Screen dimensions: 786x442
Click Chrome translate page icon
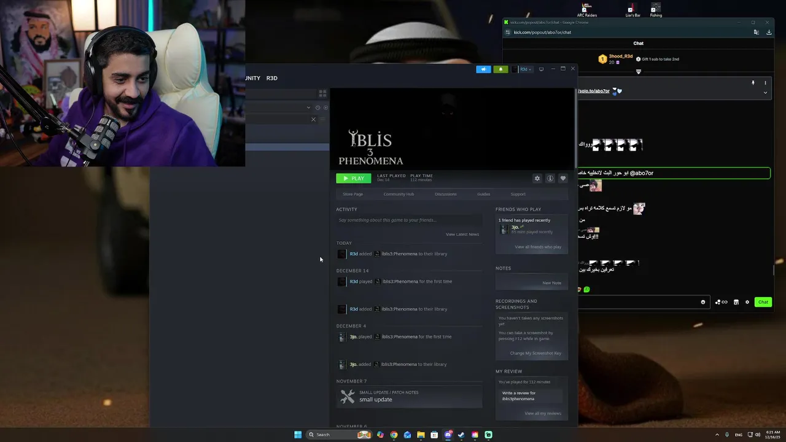click(x=757, y=32)
